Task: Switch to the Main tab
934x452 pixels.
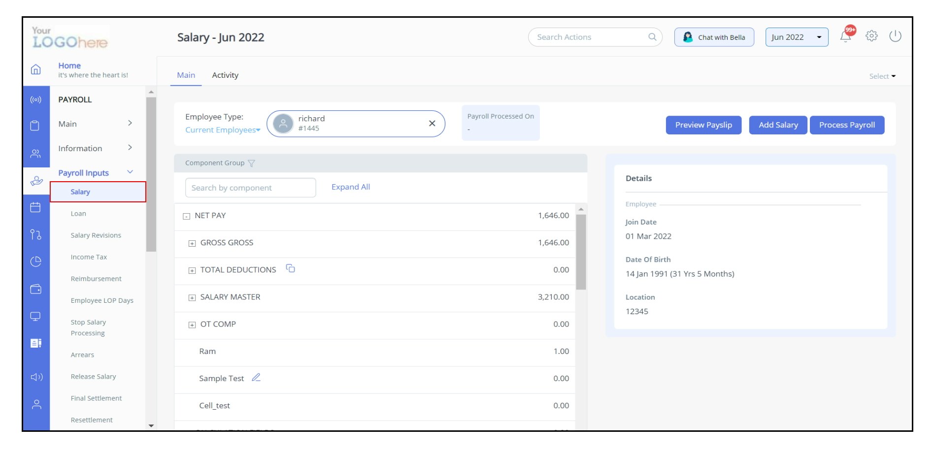Action: (186, 75)
